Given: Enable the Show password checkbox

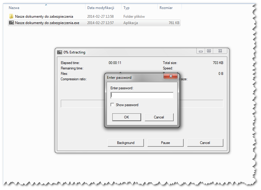Looking at the screenshot, I should coord(112,105).
